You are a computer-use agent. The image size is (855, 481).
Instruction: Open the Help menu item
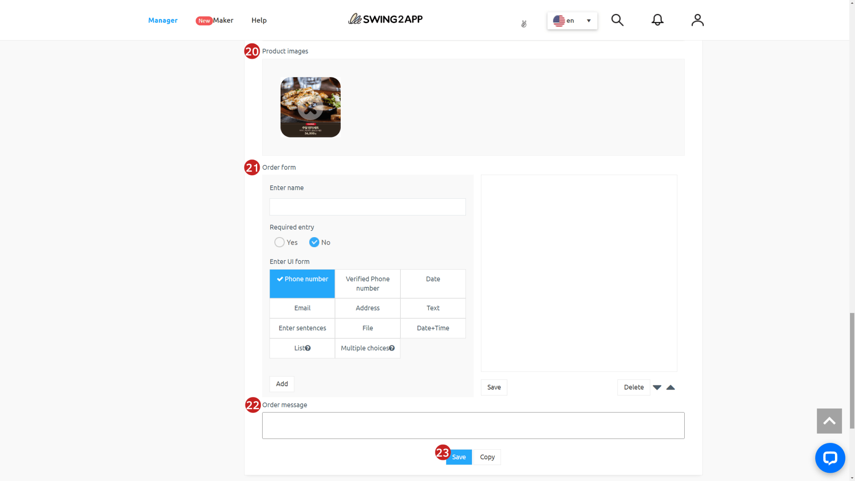pos(259,20)
